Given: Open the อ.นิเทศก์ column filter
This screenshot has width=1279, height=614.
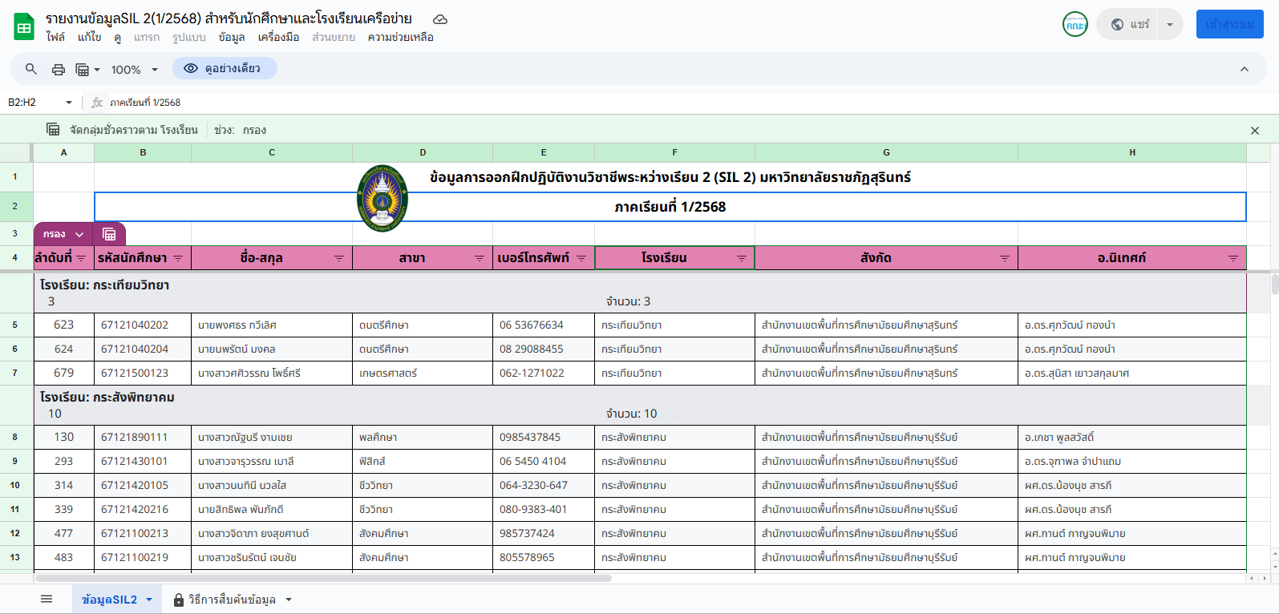Looking at the screenshot, I should pyautogui.click(x=1233, y=258).
